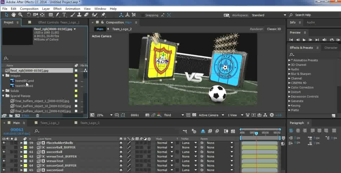Viewport: 341px width, 173px height.
Task: Hide the PlaceholderShells layer eye
Action: (4, 143)
